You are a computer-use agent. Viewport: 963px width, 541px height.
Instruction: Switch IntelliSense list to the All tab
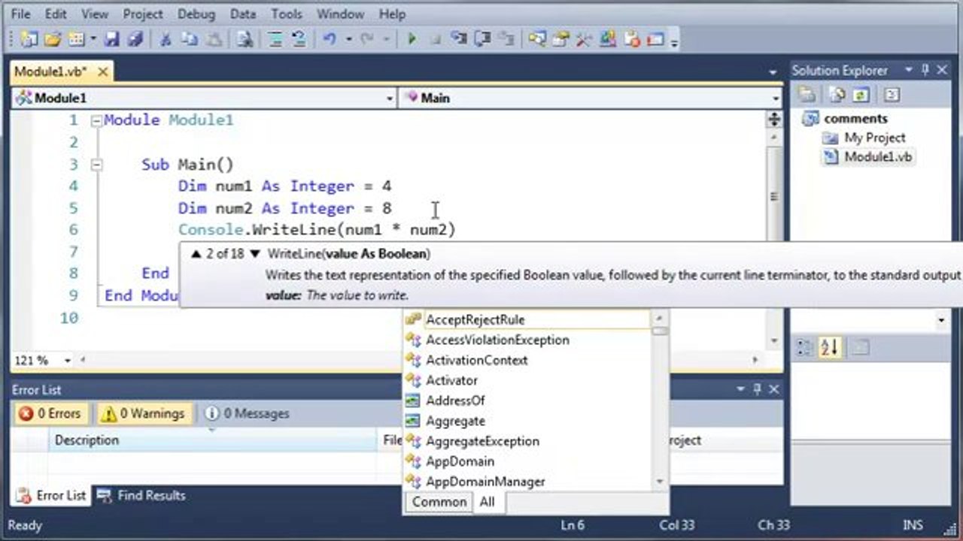coord(488,502)
